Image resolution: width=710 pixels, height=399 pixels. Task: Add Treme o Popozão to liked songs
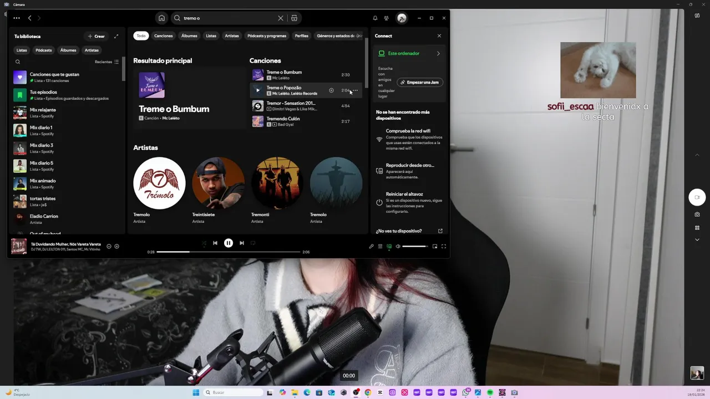331,90
